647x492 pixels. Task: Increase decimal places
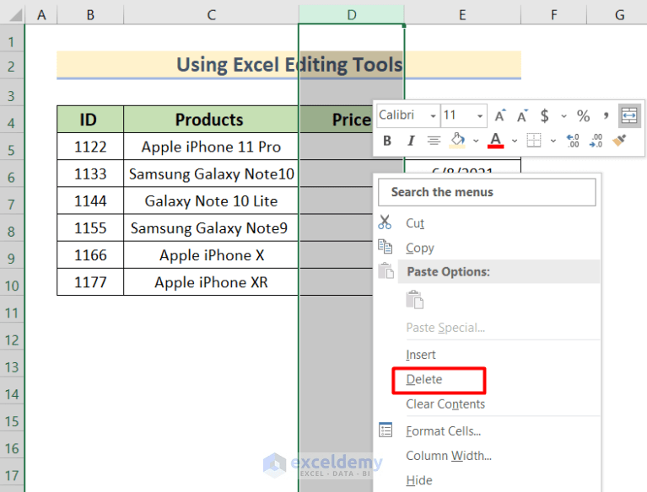click(573, 141)
